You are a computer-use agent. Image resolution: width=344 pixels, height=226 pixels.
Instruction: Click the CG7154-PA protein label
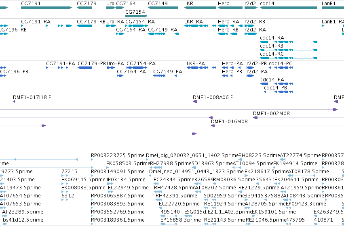tap(141, 64)
